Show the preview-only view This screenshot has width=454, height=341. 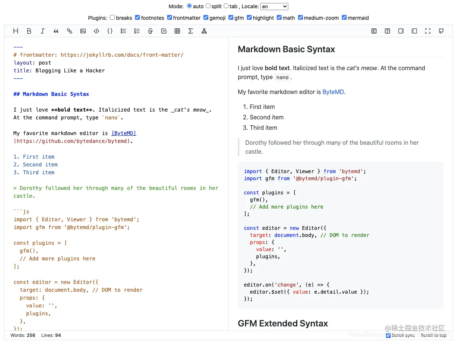(414, 31)
